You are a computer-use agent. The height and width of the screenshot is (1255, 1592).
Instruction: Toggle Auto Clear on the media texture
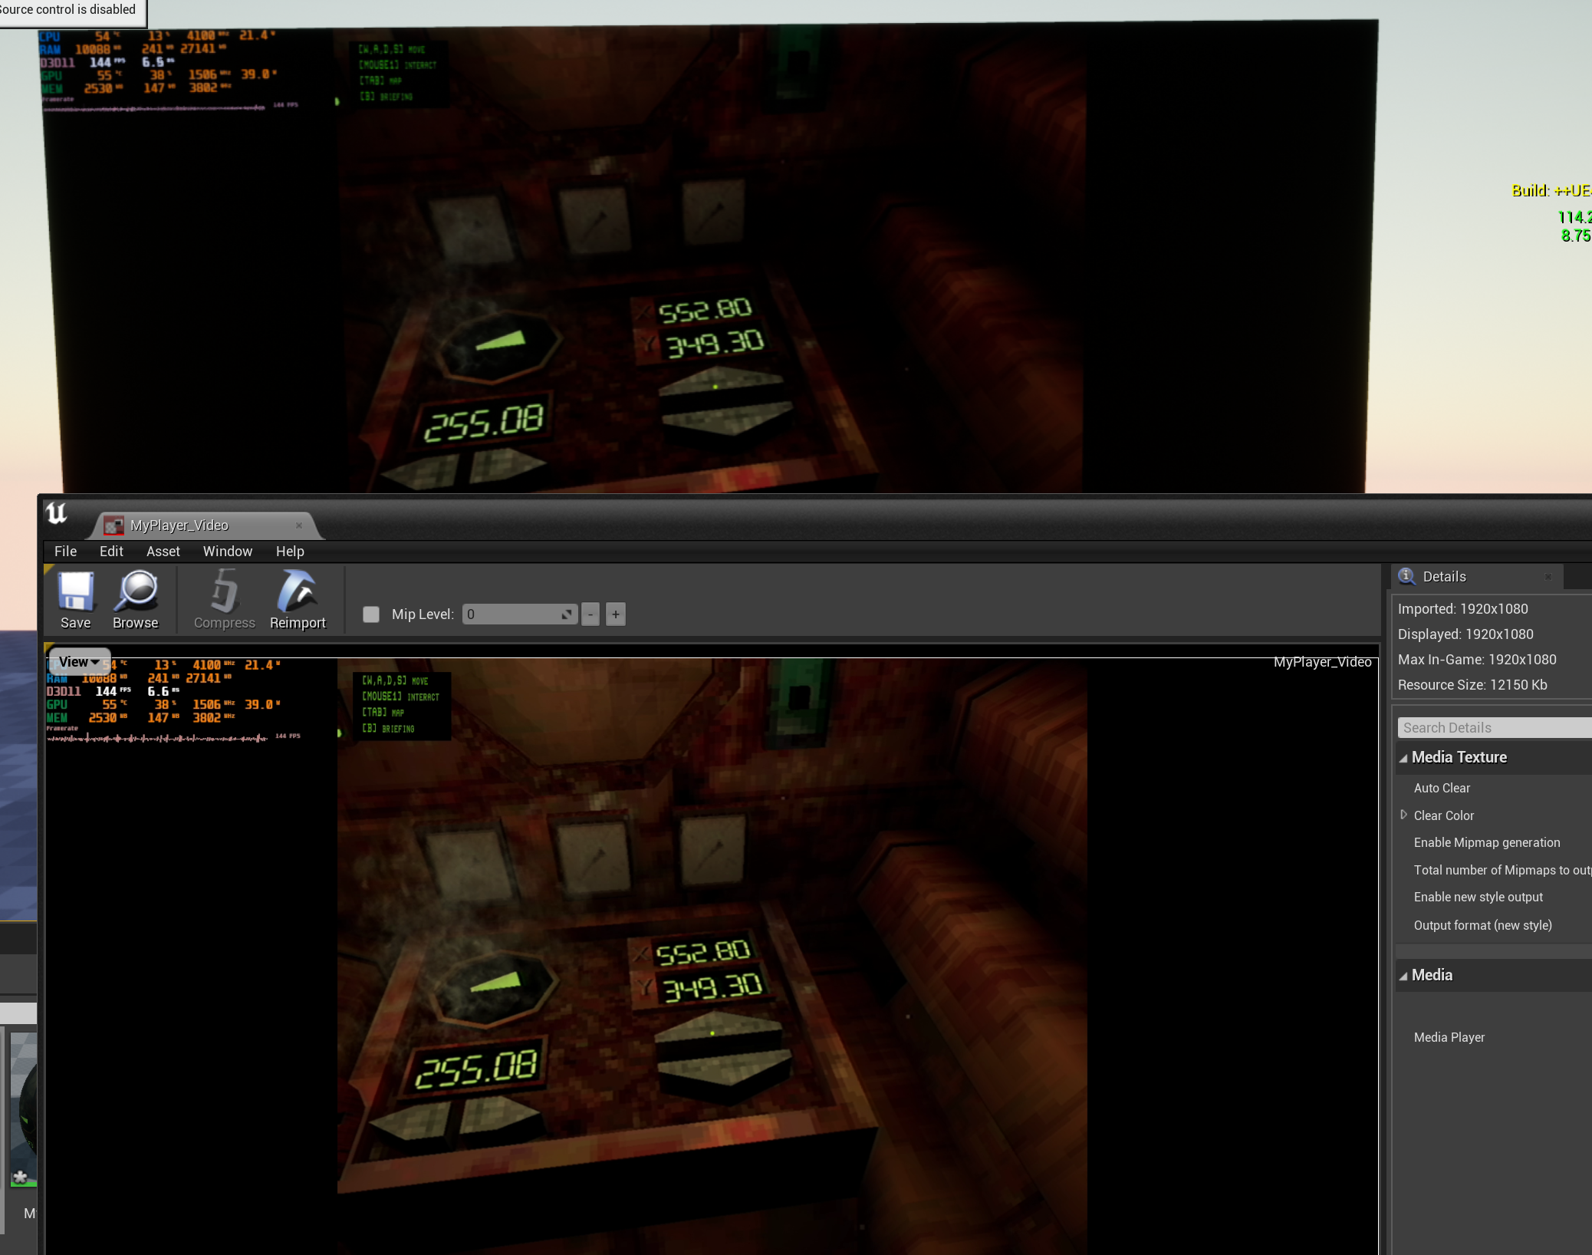[x=1442, y=788]
